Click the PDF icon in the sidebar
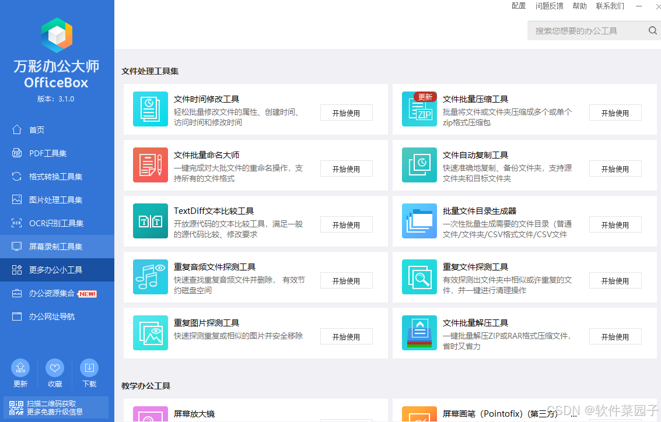The height and width of the screenshot is (422, 661). pos(17,153)
